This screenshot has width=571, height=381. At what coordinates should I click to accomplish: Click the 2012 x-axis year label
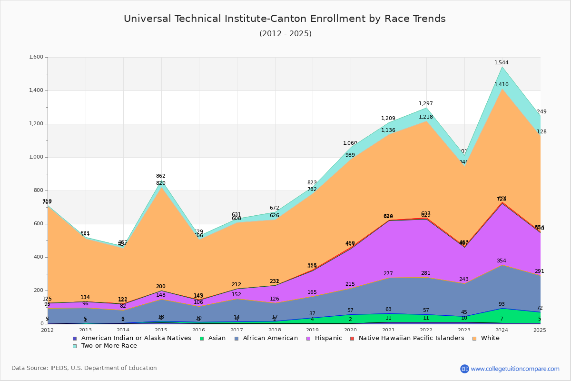[48, 330]
